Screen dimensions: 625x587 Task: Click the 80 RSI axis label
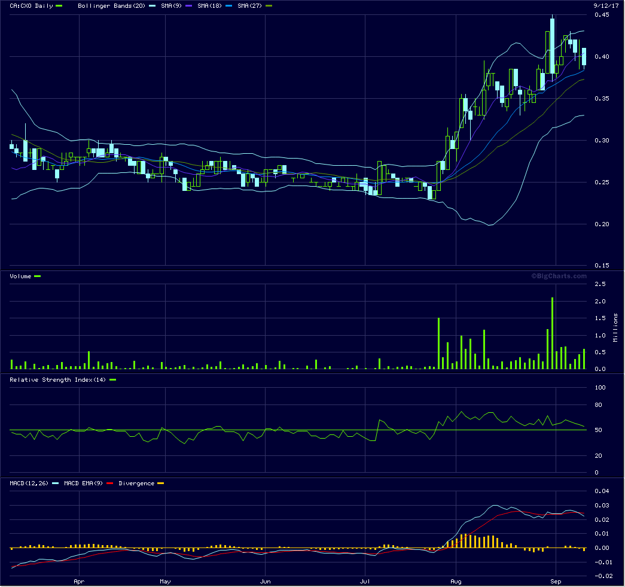click(598, 405)
